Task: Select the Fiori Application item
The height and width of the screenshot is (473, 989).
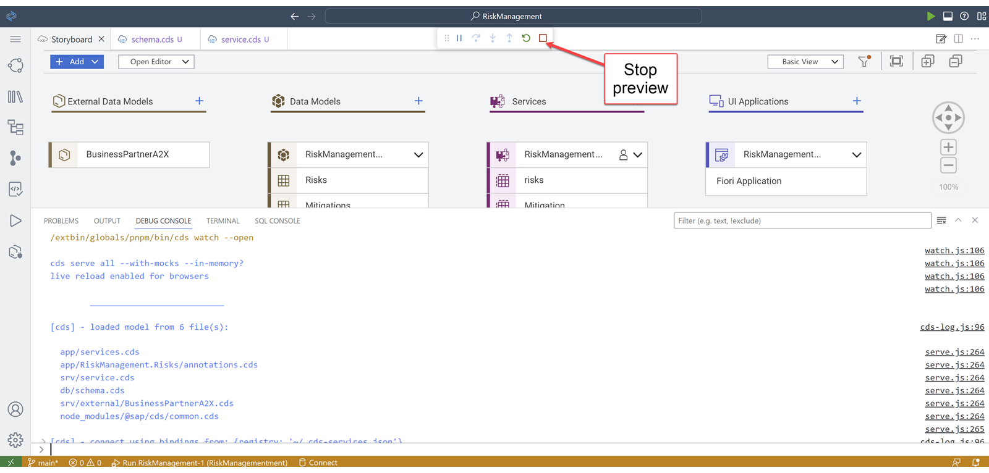Action: click(786, 181)
